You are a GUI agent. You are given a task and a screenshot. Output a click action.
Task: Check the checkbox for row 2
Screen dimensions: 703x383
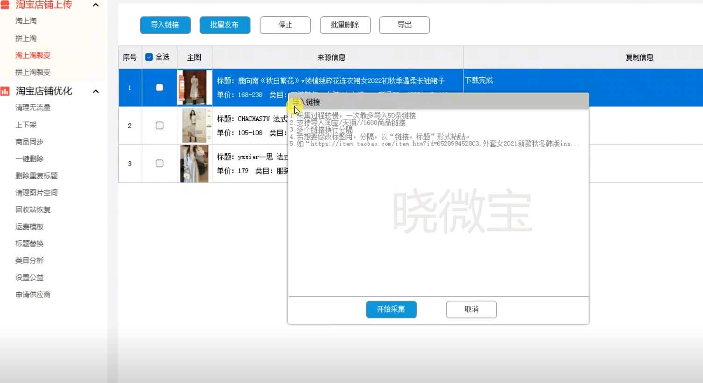pos(159,125)
